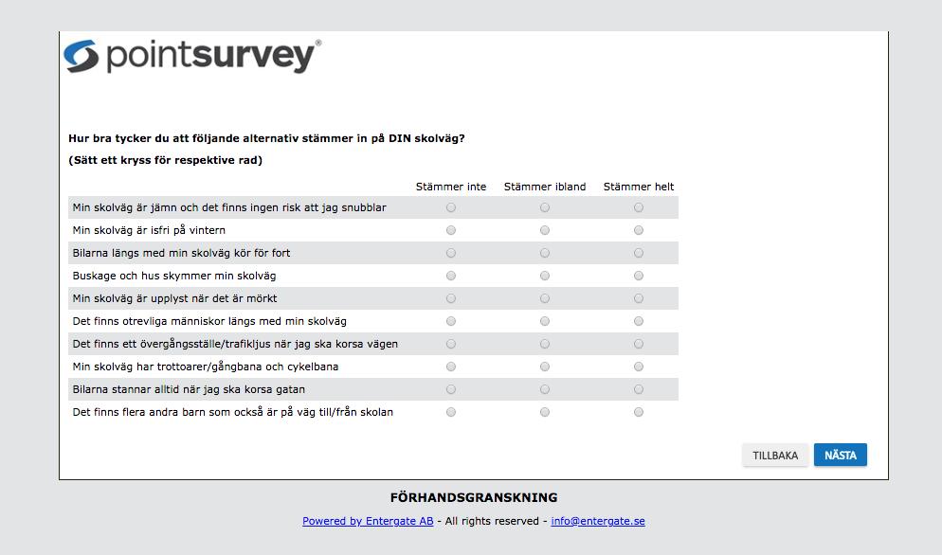The width and height of the screenshot is (942, 555).
Task: Click the NÄSTA button
Action: (x=841, y=455)
